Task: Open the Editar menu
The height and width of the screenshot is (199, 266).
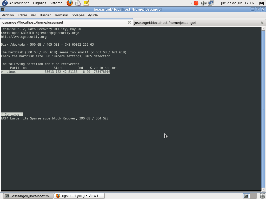Action: tap(22, 15)
